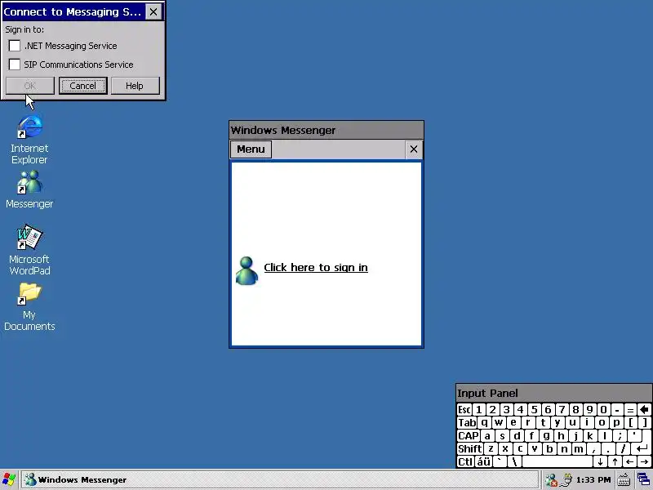Tap the right arrow key on Input Panel
This screenshot has width=653, height=490.
644,461
